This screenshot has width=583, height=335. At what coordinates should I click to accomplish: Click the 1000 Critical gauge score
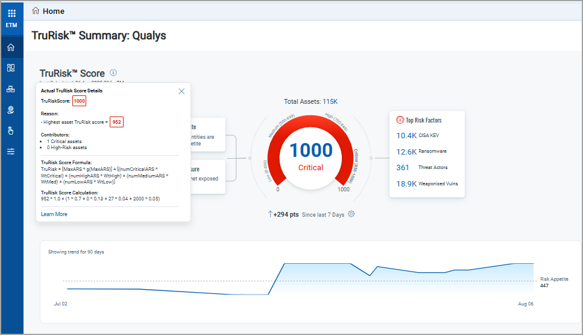[x=311, y=150]
